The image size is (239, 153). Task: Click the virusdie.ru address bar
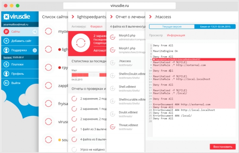[119, 6]
